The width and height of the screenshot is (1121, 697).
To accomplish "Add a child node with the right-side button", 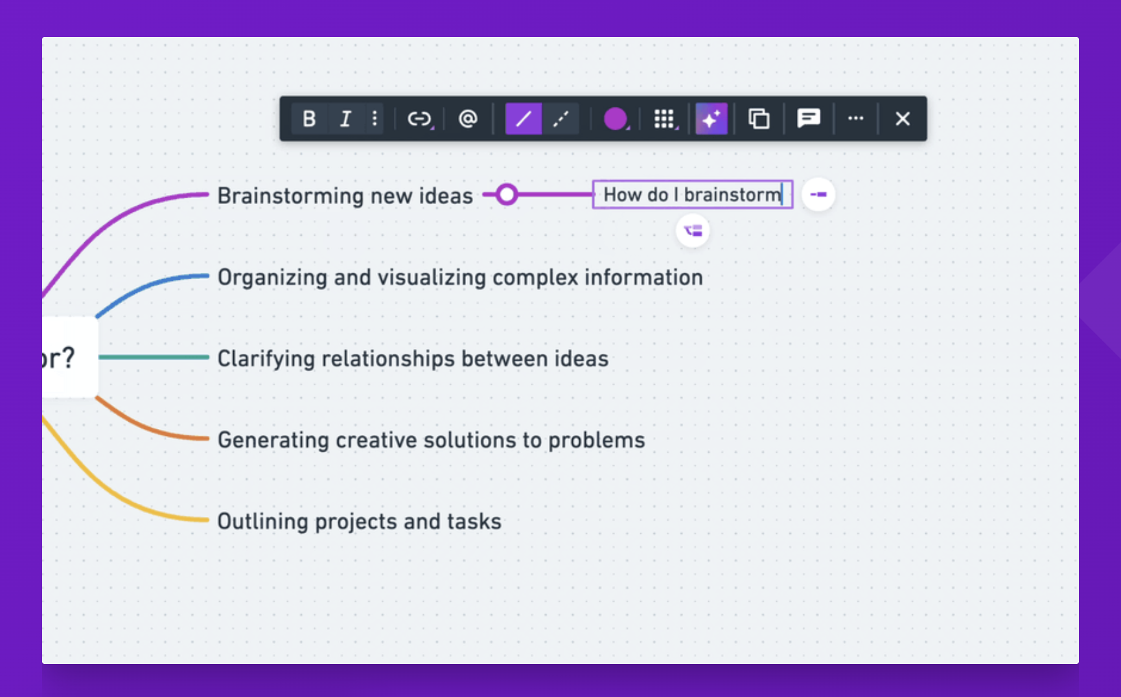I will point(818,194).
